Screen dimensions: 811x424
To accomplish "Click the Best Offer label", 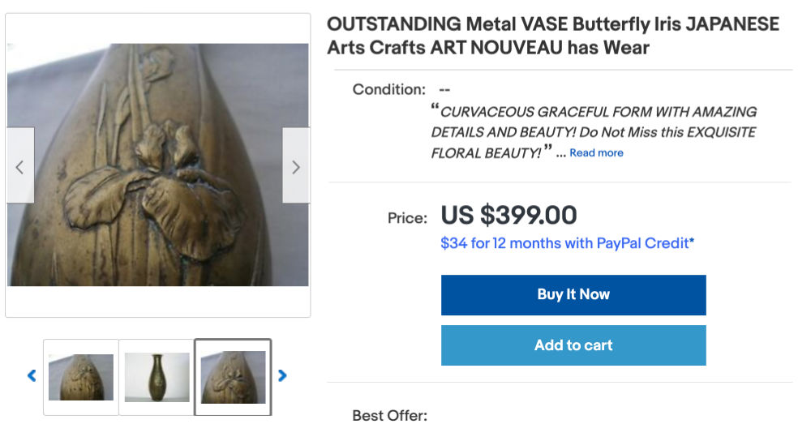I will pos(389,415).
